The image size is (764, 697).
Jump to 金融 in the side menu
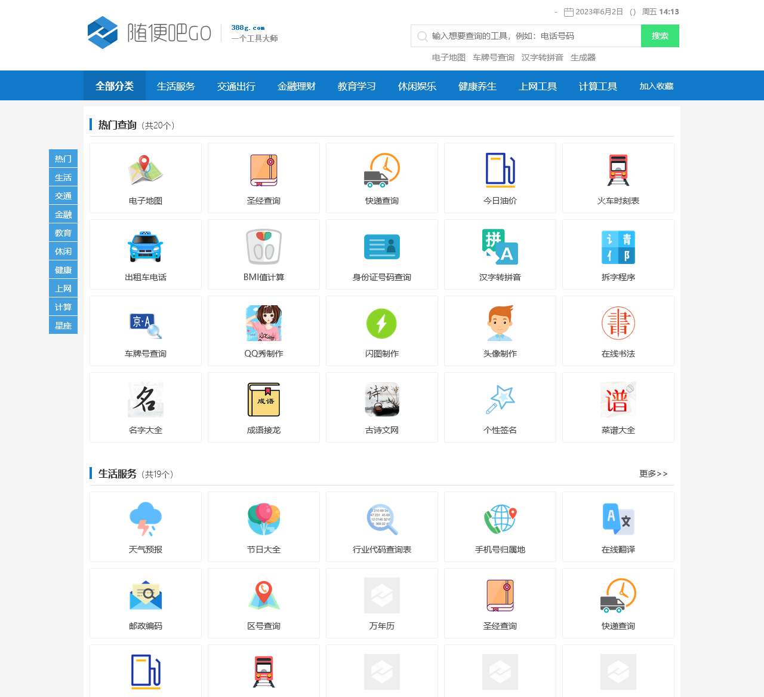[63, 214]
